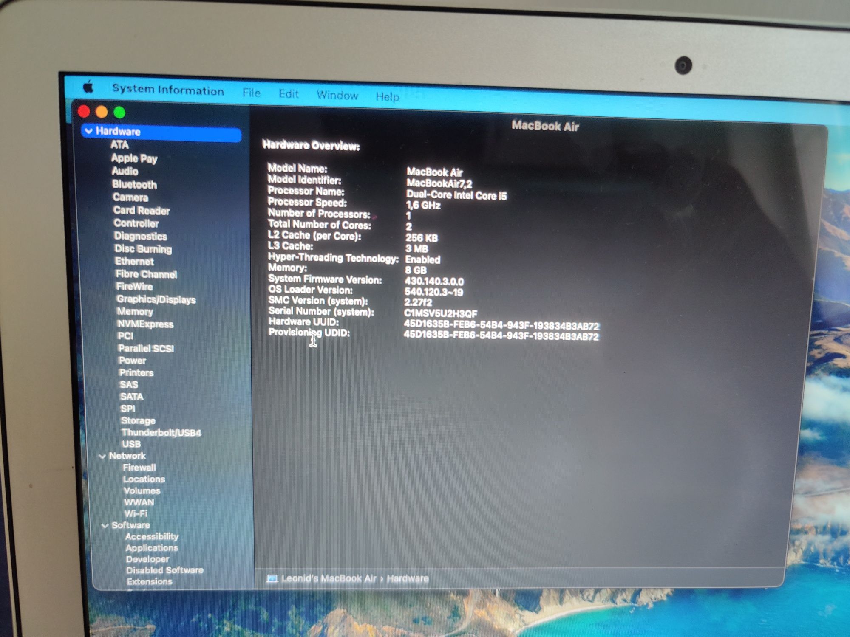
Task: Click processor name Dual-Core Intel Core i5
Action: pyautogui.click(x=456, y=195)
